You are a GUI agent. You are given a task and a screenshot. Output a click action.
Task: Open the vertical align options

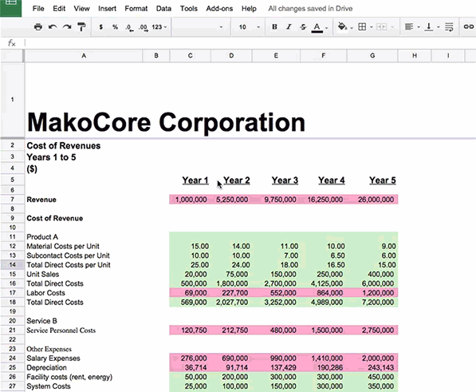(x=429, y=27)
